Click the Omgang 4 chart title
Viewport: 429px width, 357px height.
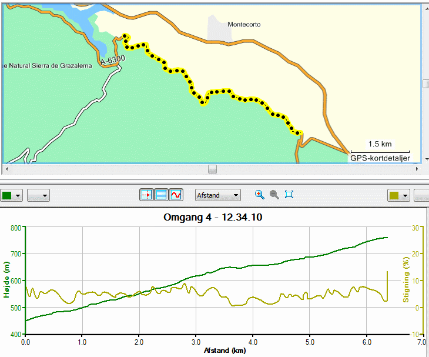click(x=213, y=217)
